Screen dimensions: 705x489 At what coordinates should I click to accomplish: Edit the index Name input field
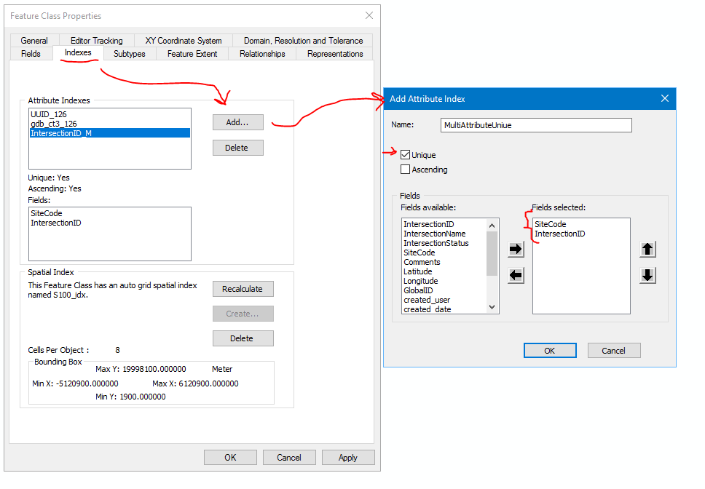click(x=535, y=125)
